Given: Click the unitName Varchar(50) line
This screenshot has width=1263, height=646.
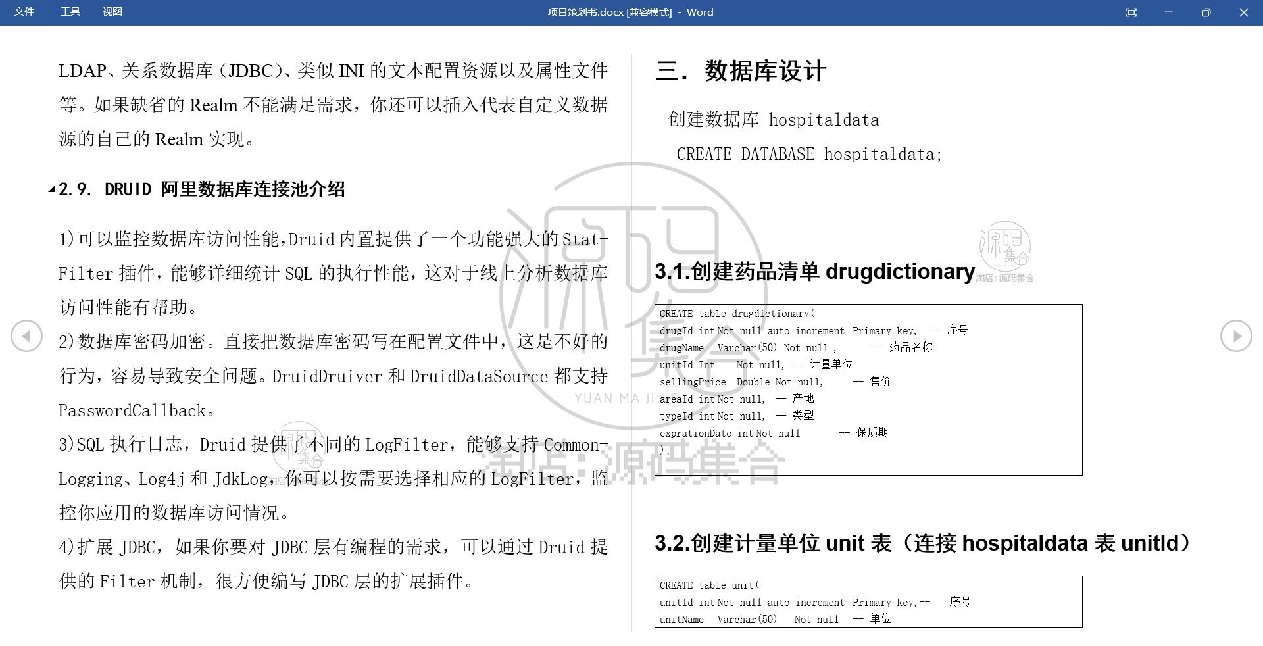Looking at the screenshot, I should point(775,619).
